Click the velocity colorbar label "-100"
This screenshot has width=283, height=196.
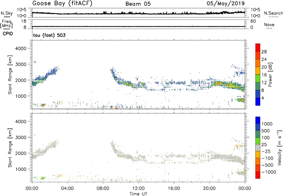point(267,158)
